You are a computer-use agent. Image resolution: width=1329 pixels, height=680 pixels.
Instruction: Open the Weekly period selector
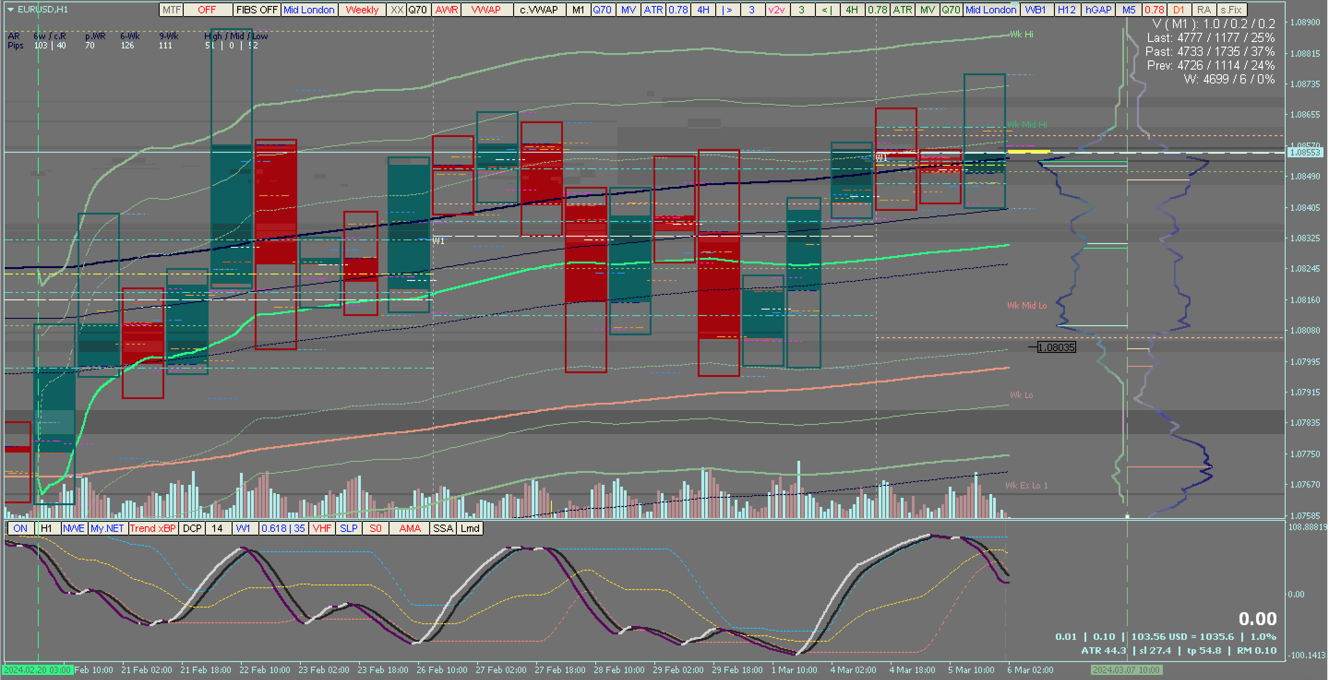click(x=362, y=10)
